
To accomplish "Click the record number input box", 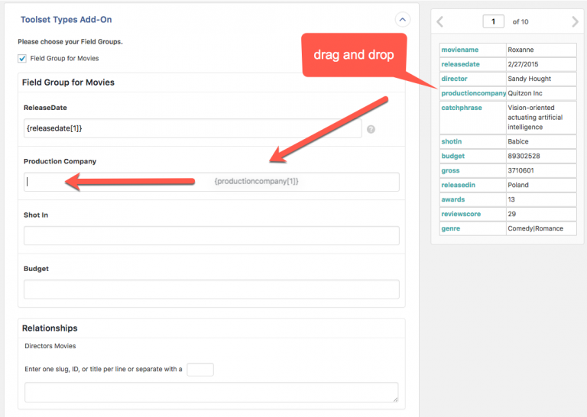I will click(494, 21).
